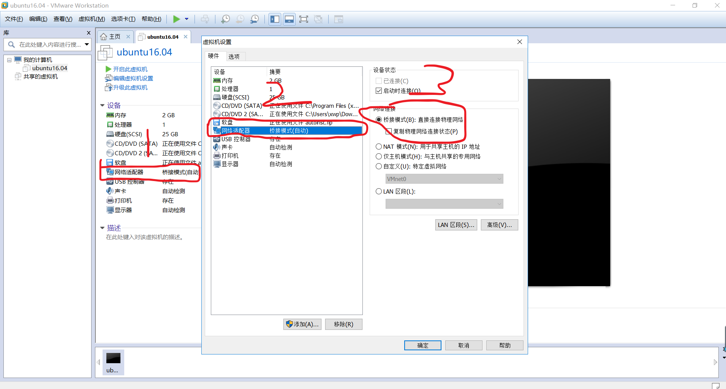
Task: Click the Revert to Snapshot toolbar icon
Action: click(x=240, y=19)
